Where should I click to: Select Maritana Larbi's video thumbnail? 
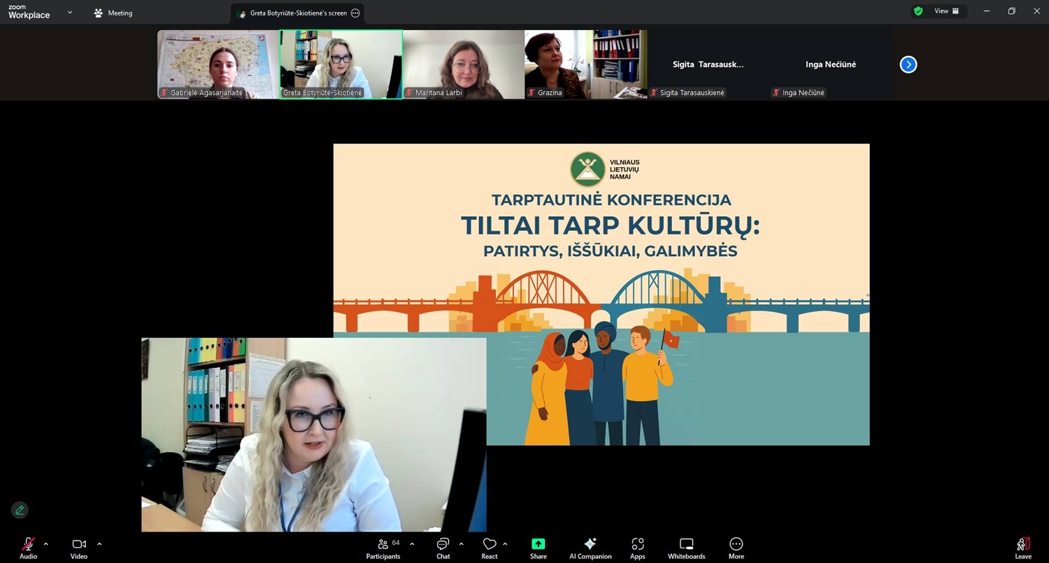463,64
